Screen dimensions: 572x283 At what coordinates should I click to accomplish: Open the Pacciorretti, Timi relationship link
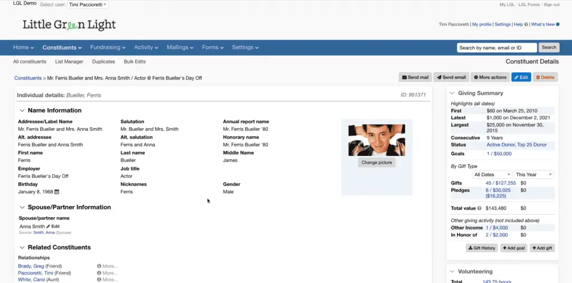[x=36, y=273]
